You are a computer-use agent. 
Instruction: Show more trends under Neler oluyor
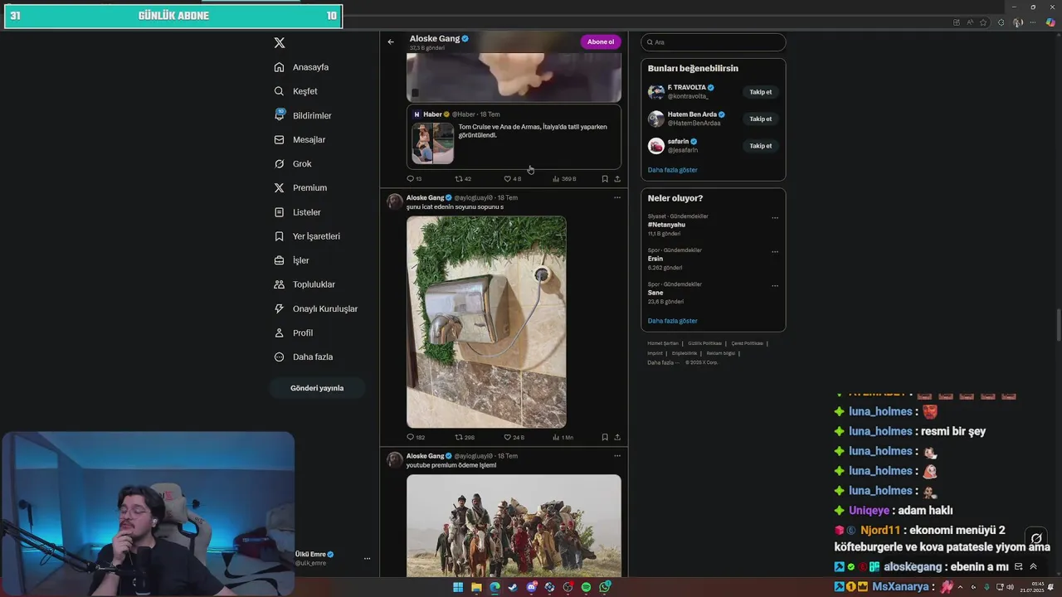coord(673,321)
